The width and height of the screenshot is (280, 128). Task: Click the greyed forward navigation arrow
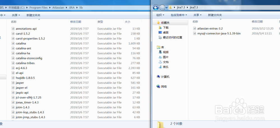point(162,8)
